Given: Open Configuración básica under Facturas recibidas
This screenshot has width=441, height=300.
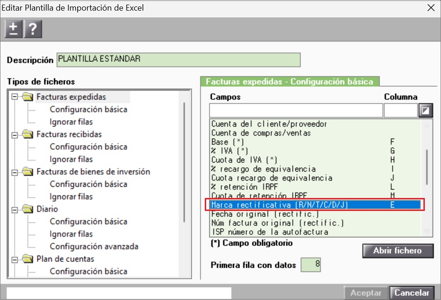Looking at the screenshot, I should tap(88, 147).
